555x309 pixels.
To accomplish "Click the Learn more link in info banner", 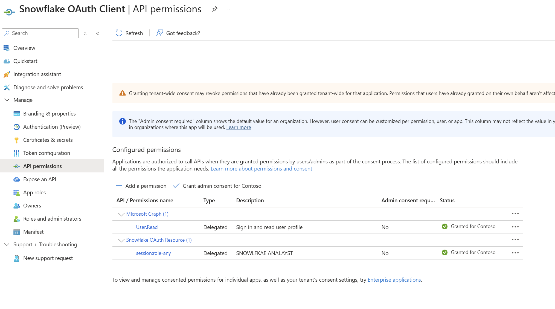I will (x=239, y=127).
